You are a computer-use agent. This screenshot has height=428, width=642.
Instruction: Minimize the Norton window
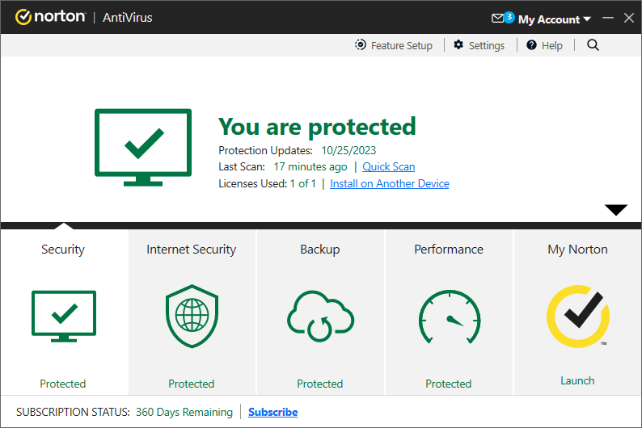click(x=608, y=18)
